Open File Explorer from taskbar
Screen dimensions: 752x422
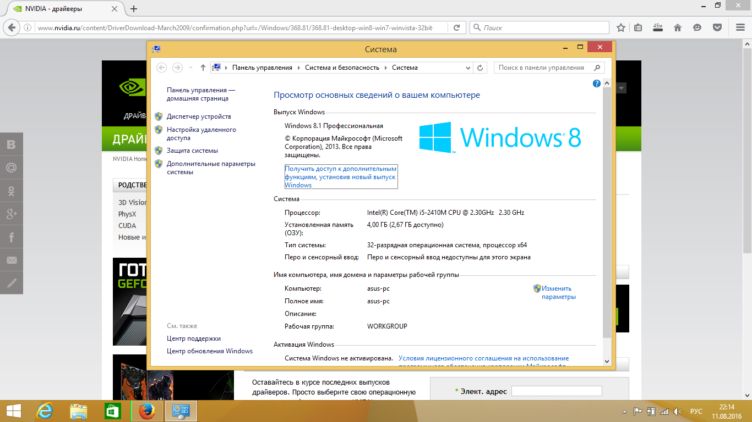point(78,411)
